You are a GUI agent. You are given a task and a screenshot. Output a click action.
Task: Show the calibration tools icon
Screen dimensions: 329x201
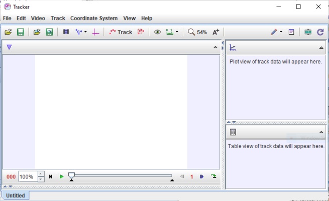(79, 32)
